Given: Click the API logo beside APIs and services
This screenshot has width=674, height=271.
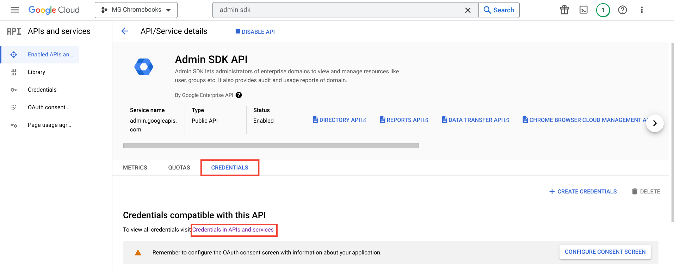Looking at the screenshot, I should click(14, 31).
